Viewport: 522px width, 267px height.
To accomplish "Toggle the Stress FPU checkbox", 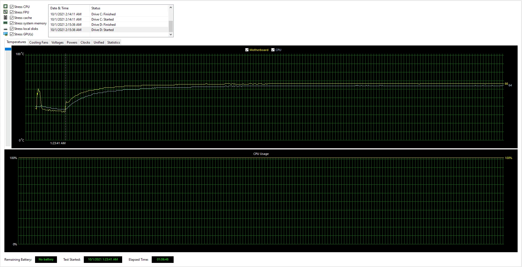I will pyautogui.click(x=12, y=12).
